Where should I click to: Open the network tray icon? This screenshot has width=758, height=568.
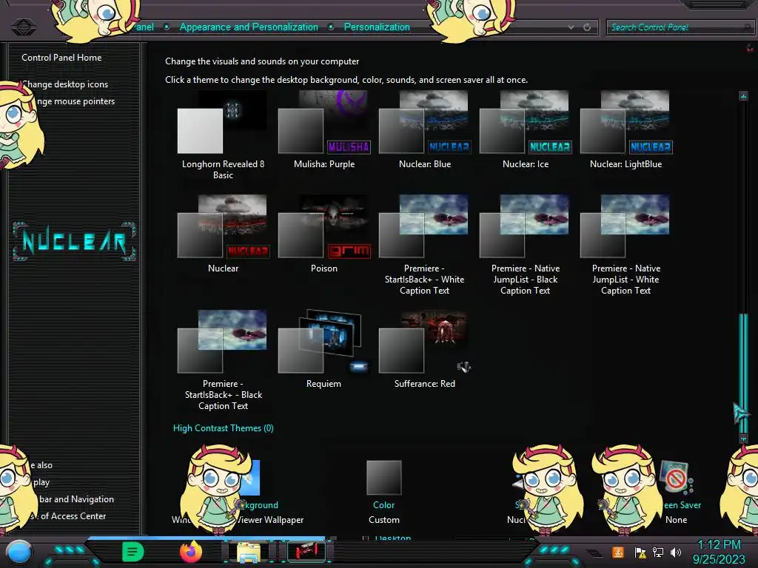[x=658, y=552]
